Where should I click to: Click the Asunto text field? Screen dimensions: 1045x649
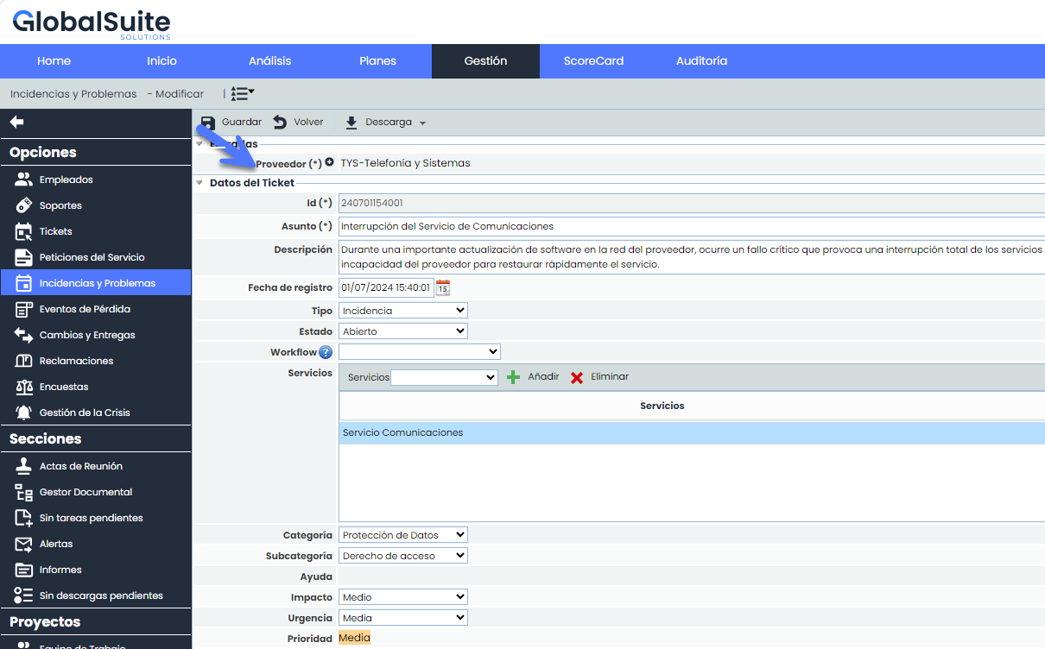click(691, 226)
